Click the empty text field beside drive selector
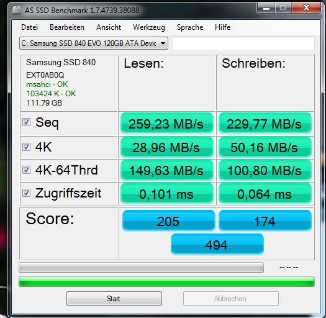The height and width of the screenshot is (318, 326). point(243,43)
